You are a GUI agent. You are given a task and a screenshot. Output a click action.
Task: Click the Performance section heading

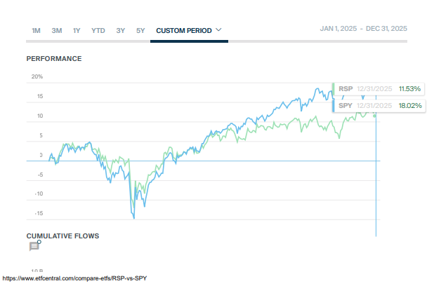click(x=54, y=58)
